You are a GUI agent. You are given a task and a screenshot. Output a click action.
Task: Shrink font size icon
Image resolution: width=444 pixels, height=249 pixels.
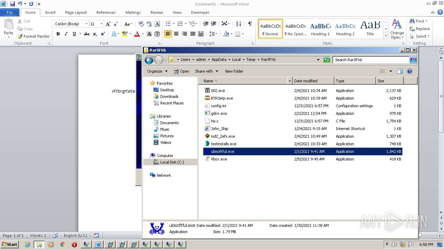[116, 24]
